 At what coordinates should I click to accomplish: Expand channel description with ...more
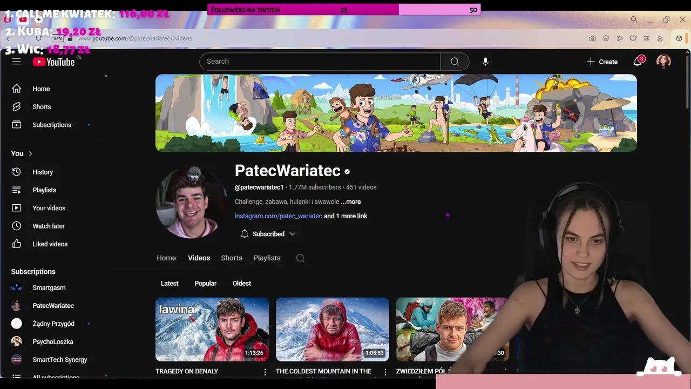tap(351, 202)
